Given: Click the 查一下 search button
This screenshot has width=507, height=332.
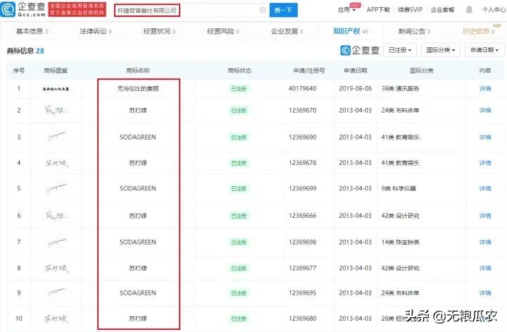Looking at the screenshot, I should [x=283, y=10].
